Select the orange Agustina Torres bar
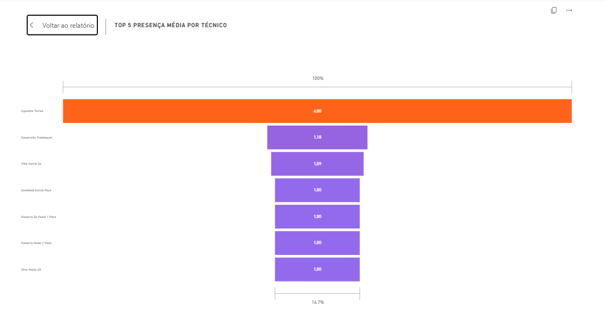This screenshot has width=606, height=312. click(x=317, y=111)
